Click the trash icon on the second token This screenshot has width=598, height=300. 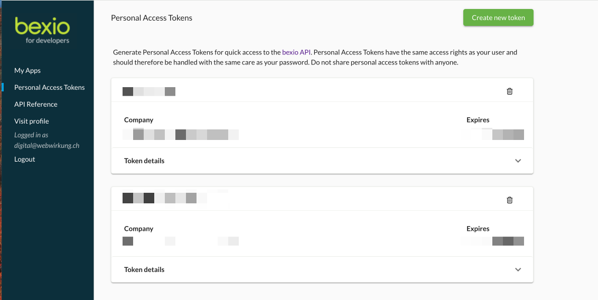(x=509, y=200)
